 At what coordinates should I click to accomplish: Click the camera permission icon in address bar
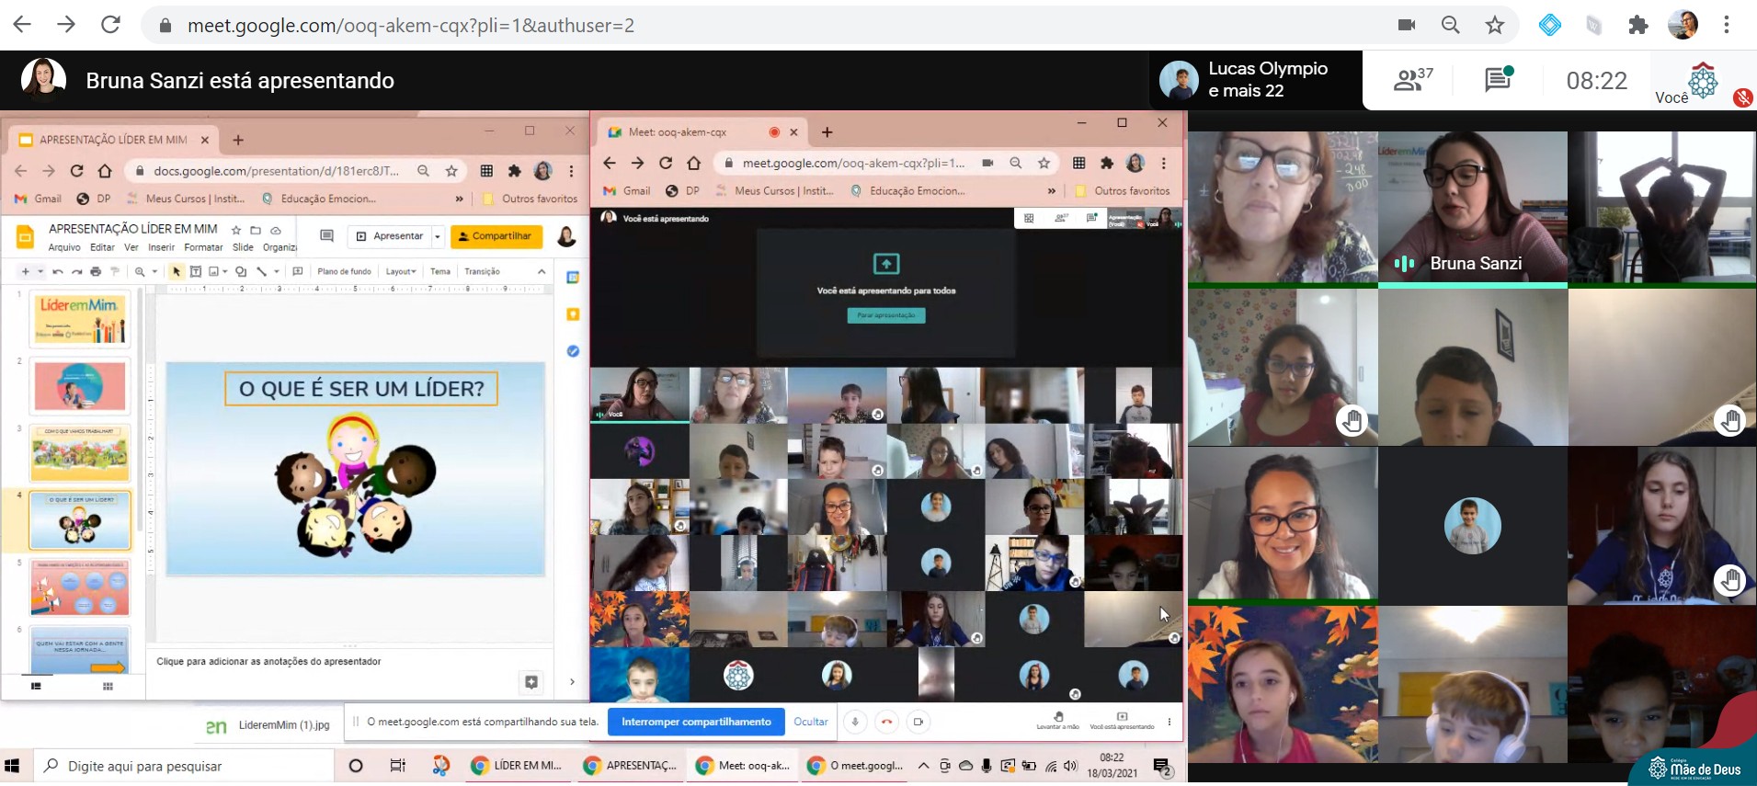[1406, 25]
